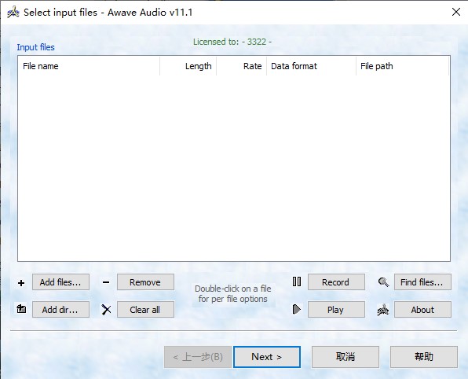Sort by the Length column header
This screenshot has height=379, width=468.
coord(188,66)
